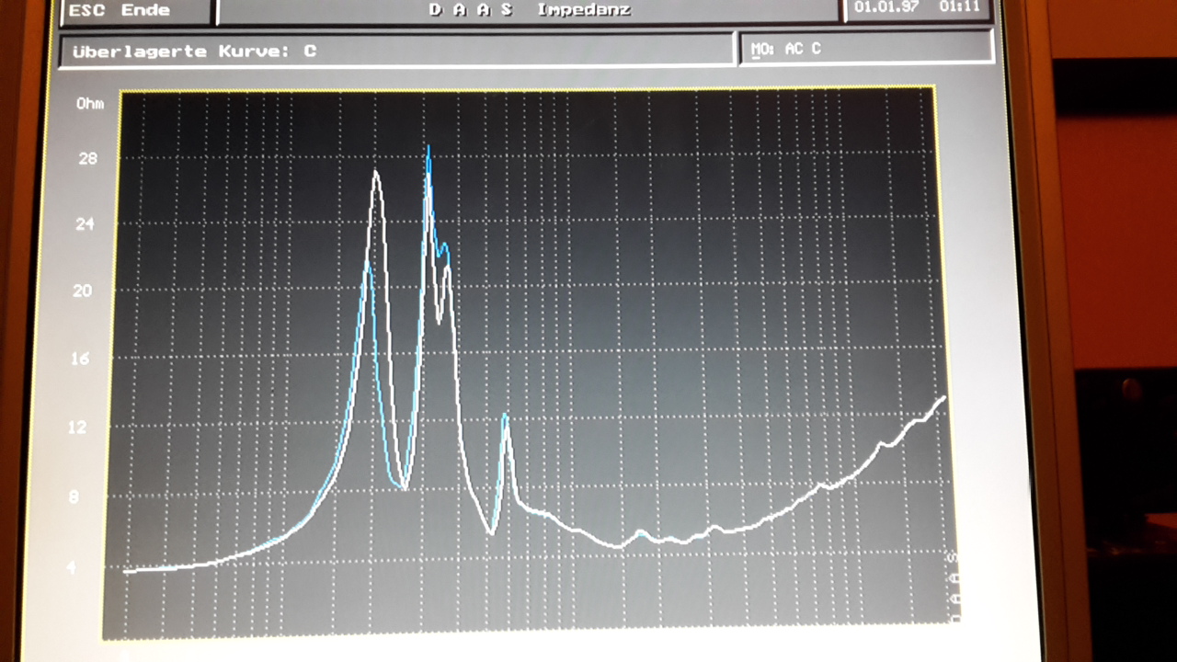Click the 20 ohm axis value
Viewport: 1177px width, 662px height.
pyautogui.click(x=83, y=291)
